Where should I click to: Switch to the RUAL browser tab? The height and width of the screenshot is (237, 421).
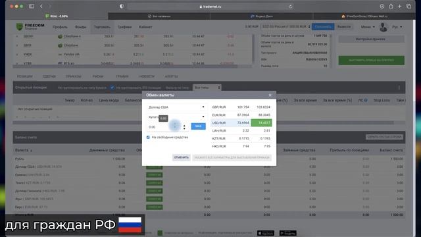pos(57,16)
